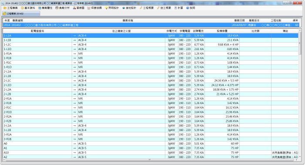Screen dimensions: 305x165
Task: Select the 概算版 version cell
Action: click(254, 25)
